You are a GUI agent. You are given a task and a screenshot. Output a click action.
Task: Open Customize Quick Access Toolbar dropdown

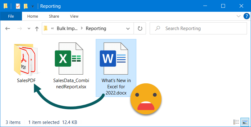[x=33, y=6]
